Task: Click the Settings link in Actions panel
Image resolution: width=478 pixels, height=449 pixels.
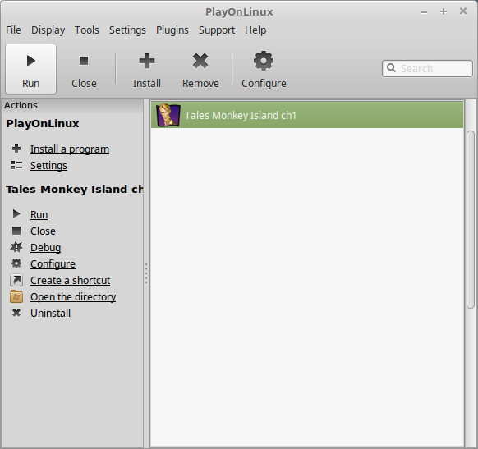Action: coord(48,166)
